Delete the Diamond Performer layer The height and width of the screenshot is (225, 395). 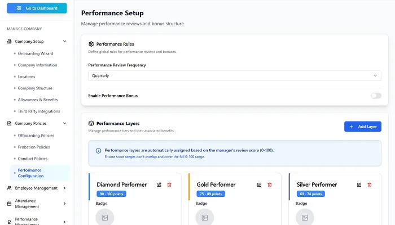pos(169,184)
